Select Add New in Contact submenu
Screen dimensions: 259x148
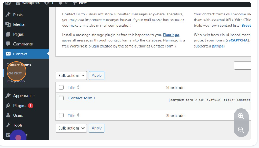point(14,73)
